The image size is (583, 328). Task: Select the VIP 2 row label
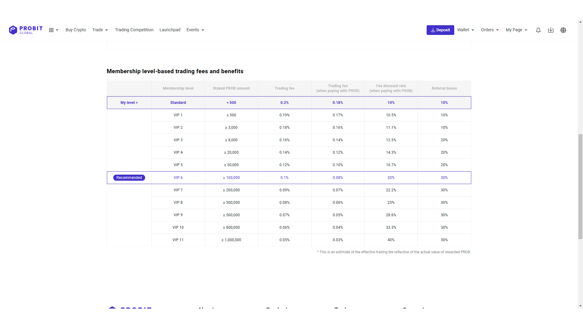(178, 128)
